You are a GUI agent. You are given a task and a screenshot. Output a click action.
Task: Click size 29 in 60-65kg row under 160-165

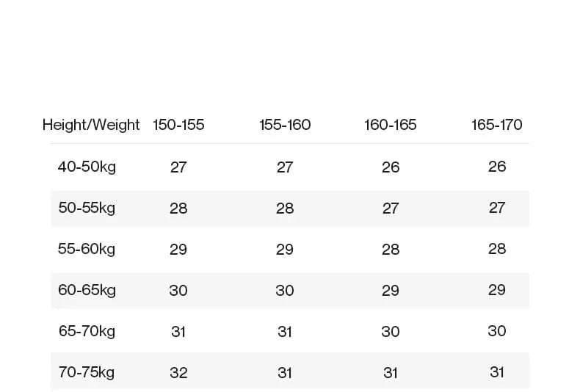click(391, 290)
